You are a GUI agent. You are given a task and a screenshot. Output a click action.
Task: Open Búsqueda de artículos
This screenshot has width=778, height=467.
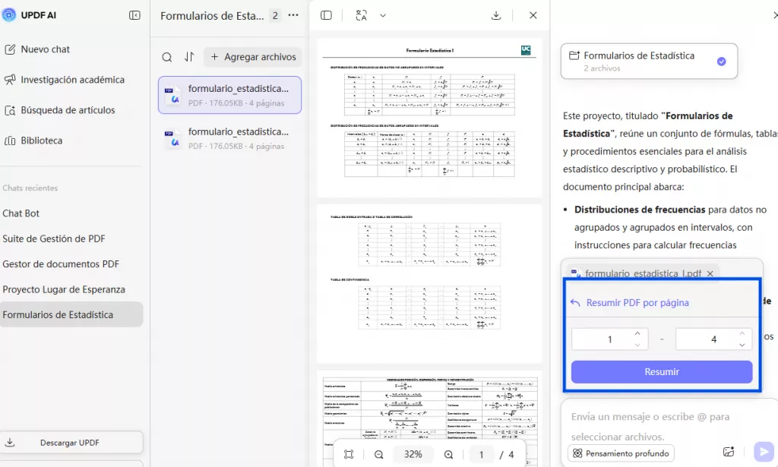tap(59, 110)
